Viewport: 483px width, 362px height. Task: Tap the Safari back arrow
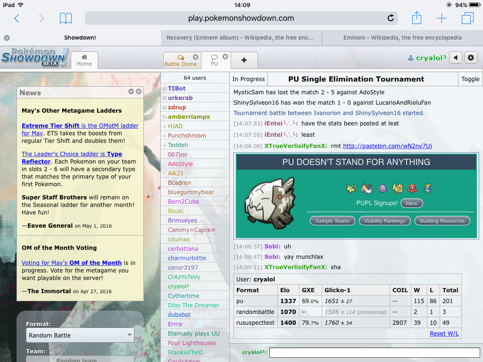pyautogui.click(x=17, y=18)
